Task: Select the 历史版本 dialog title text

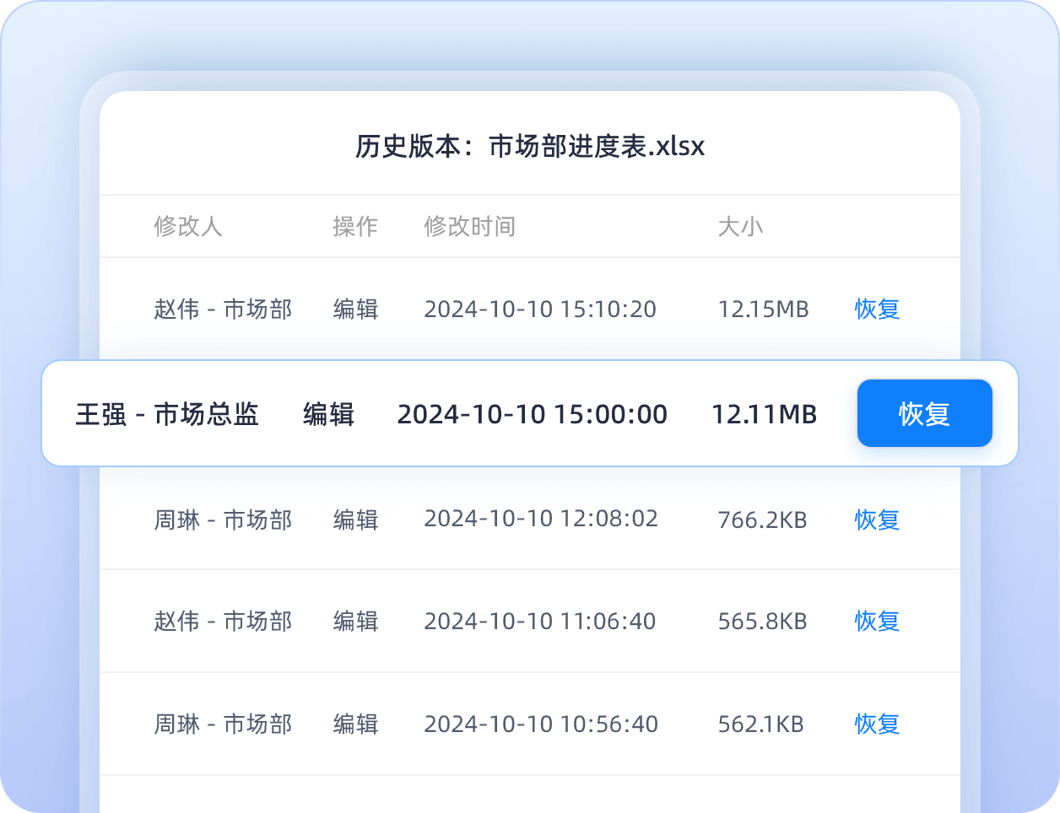Action: coord(529,147)
